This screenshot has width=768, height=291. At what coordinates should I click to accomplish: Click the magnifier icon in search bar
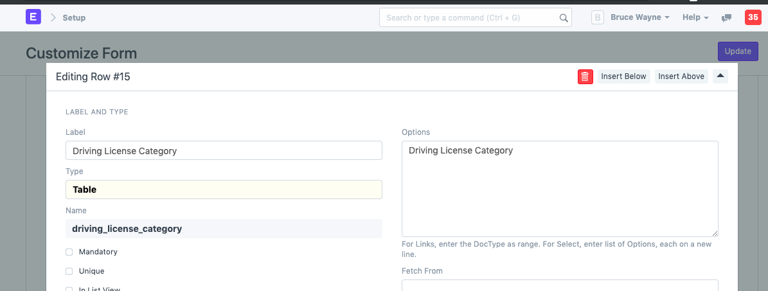563,18
